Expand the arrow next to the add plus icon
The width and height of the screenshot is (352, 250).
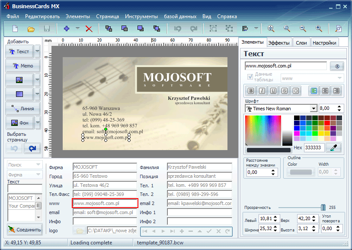(x=77, y=29)
